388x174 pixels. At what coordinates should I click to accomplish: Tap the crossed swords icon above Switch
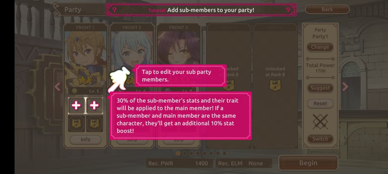(x=320, y=122)
